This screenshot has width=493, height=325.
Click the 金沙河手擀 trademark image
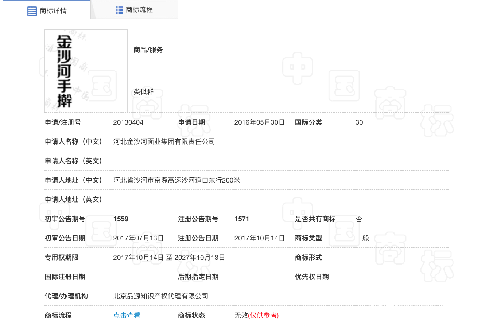click(x=86, y=71)
